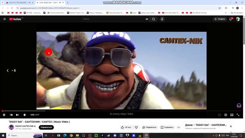
Task: Mute the video volume
Action: 24,115
